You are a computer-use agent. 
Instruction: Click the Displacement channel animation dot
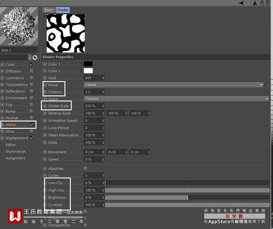(x=2, y=138)
